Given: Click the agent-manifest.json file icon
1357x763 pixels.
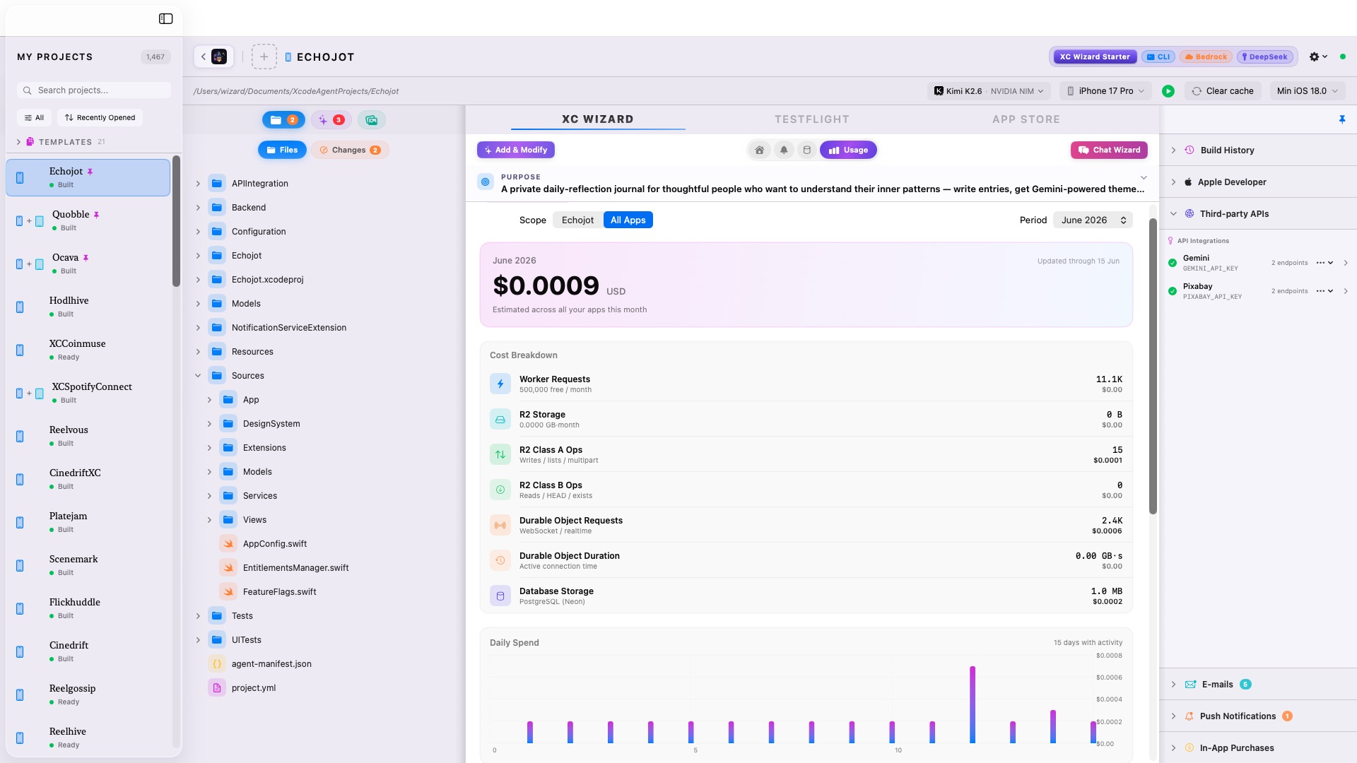Looking at the screenshot, I should coord(217,664).
